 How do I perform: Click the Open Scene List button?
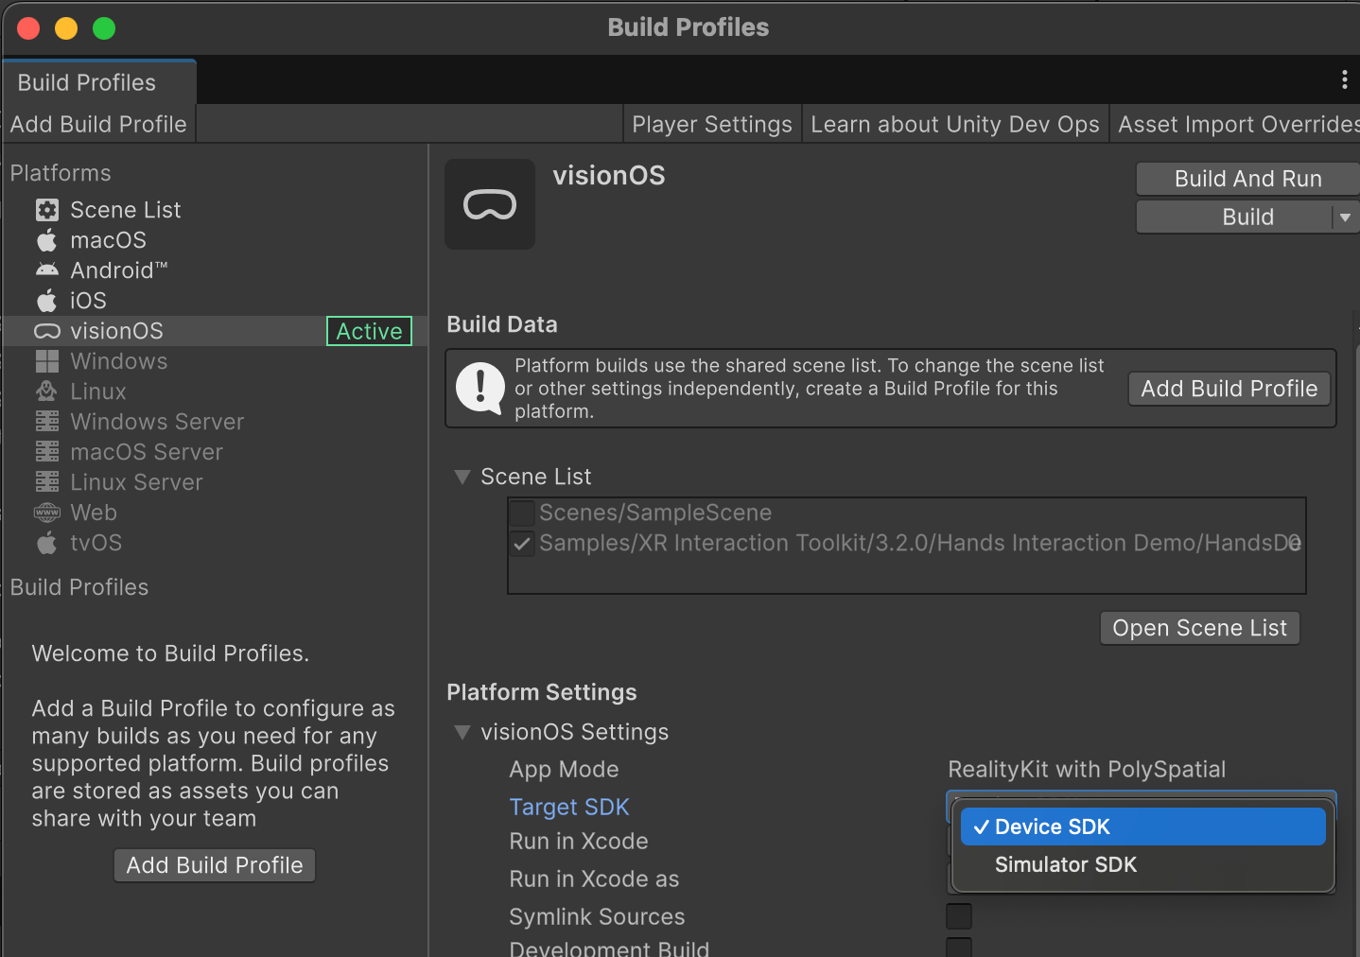[1199, 628]
